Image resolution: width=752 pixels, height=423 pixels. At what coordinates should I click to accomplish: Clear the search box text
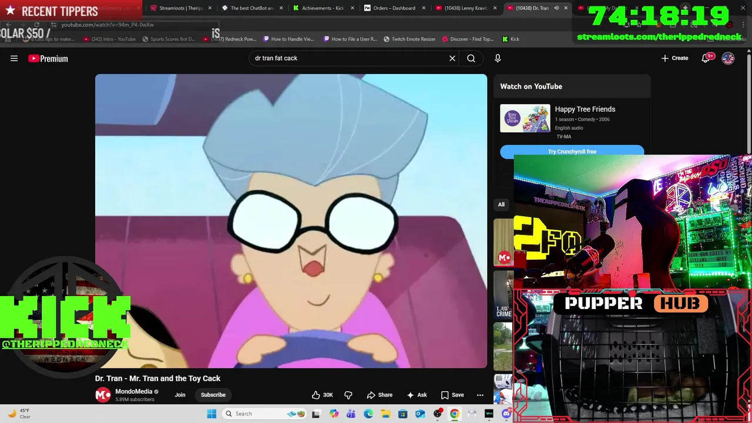pos(452,58)
